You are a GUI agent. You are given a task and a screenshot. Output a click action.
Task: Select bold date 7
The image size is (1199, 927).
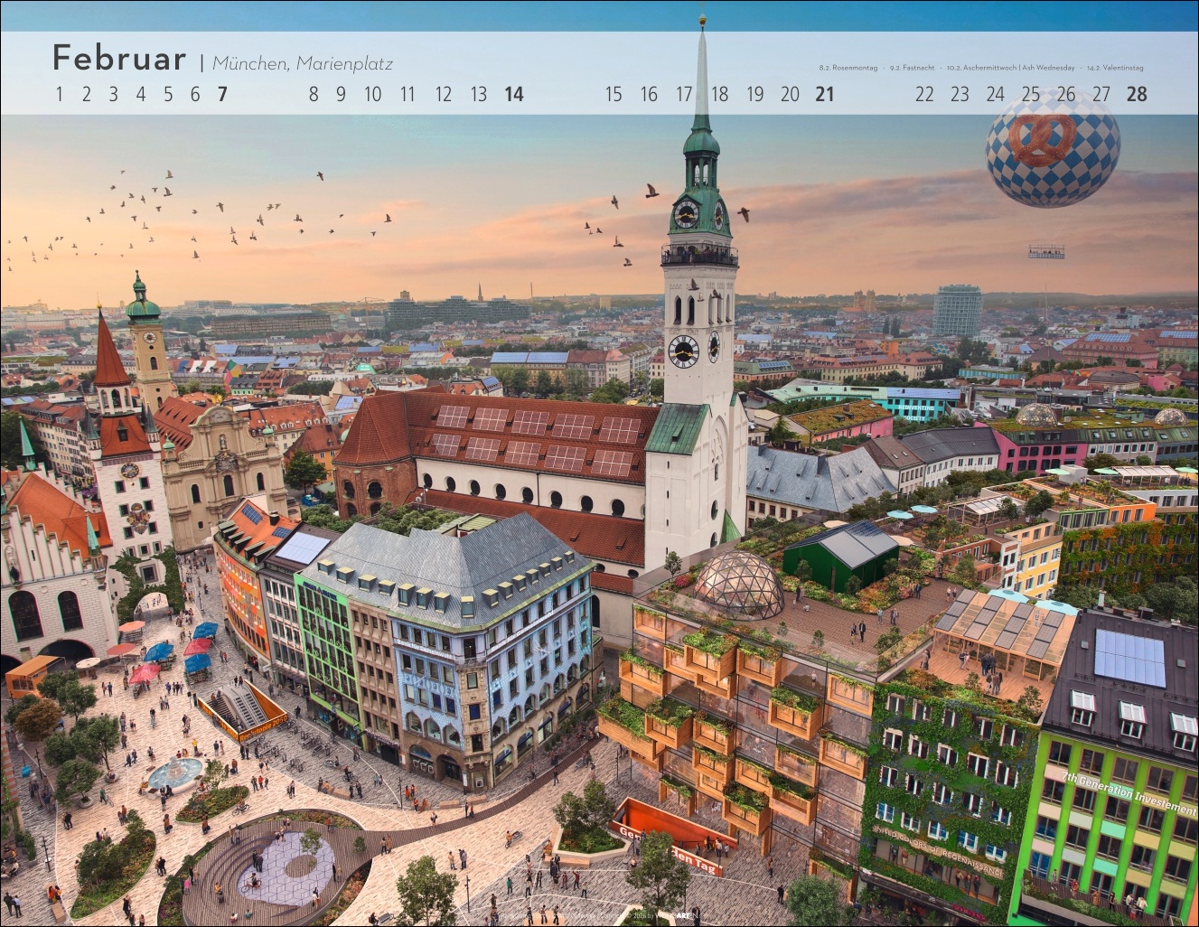[x=222, y=94]
